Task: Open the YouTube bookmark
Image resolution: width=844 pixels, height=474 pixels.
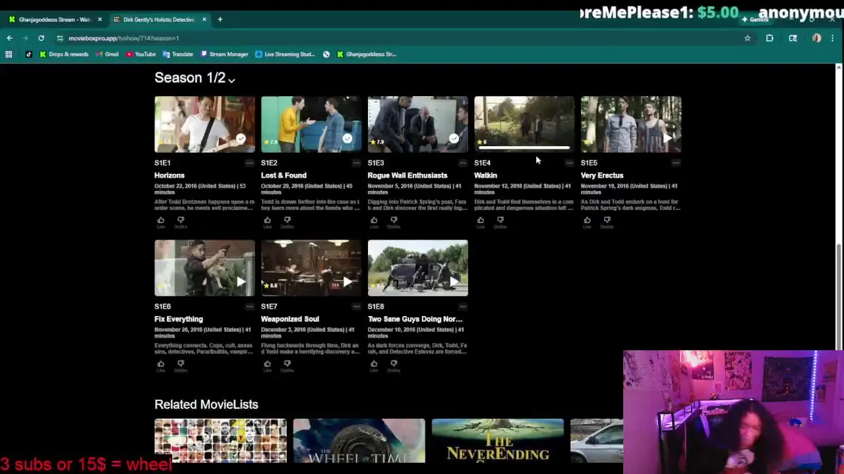Action: click(x=141, y=54)
